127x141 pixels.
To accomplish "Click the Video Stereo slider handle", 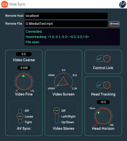I will 57,111.
